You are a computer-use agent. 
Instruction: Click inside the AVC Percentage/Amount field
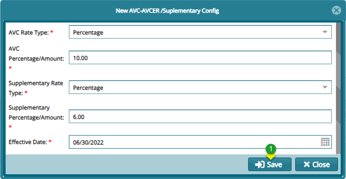click(x=159, y=57)
